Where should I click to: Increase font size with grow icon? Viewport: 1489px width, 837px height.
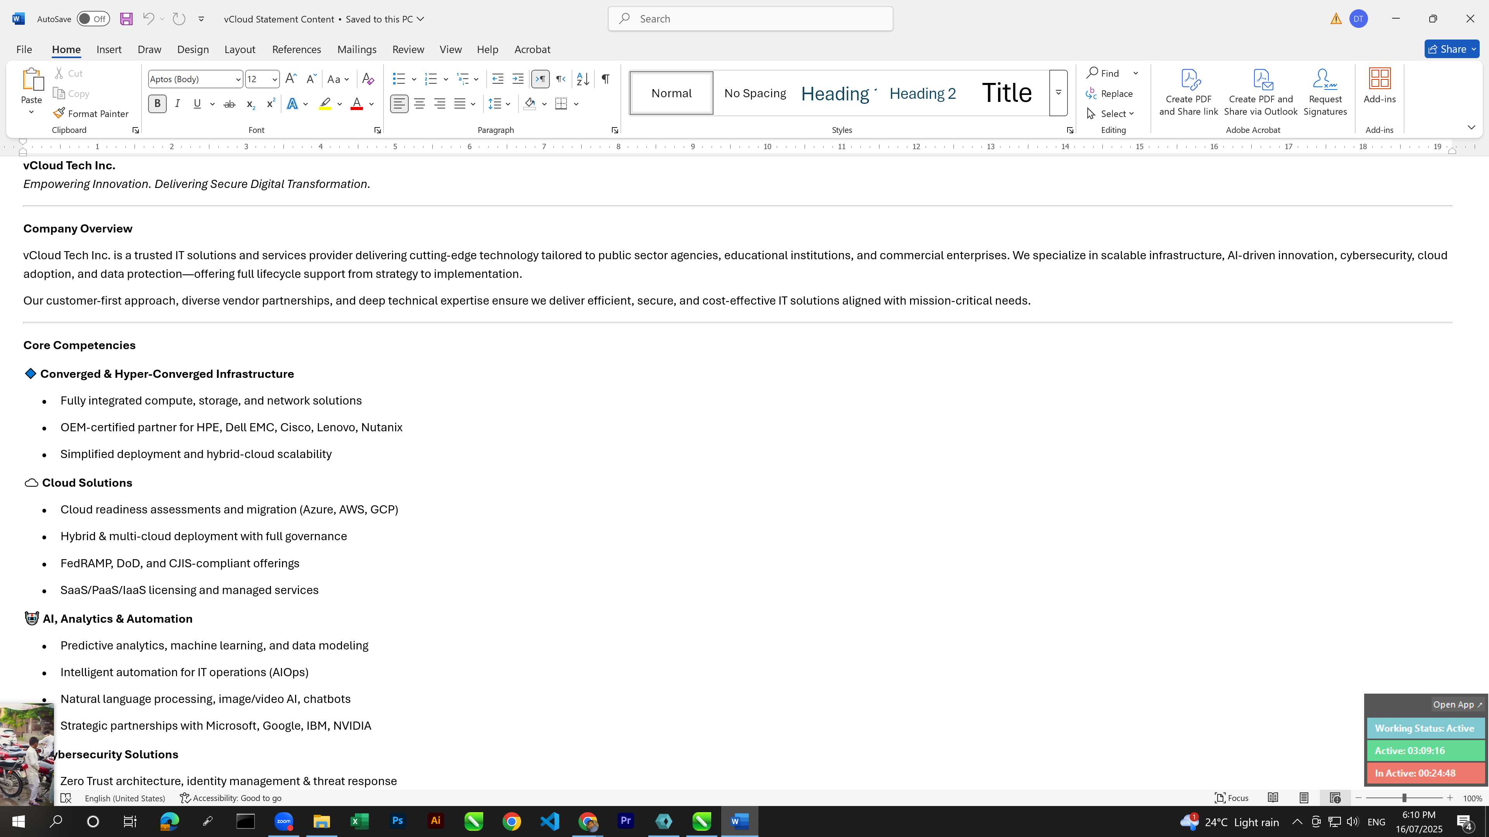291,79
